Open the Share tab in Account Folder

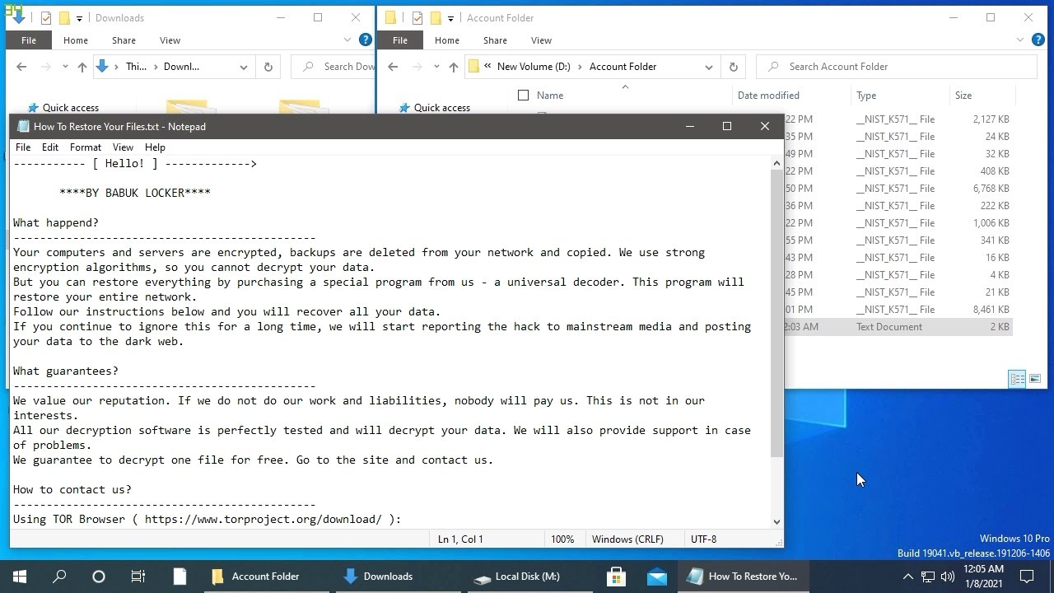pyautogui.click(x=495, y=40)
